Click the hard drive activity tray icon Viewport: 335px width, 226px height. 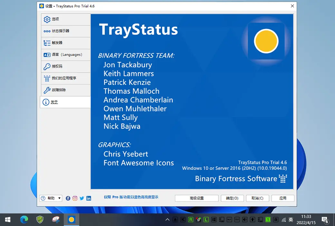click(175, 220)
